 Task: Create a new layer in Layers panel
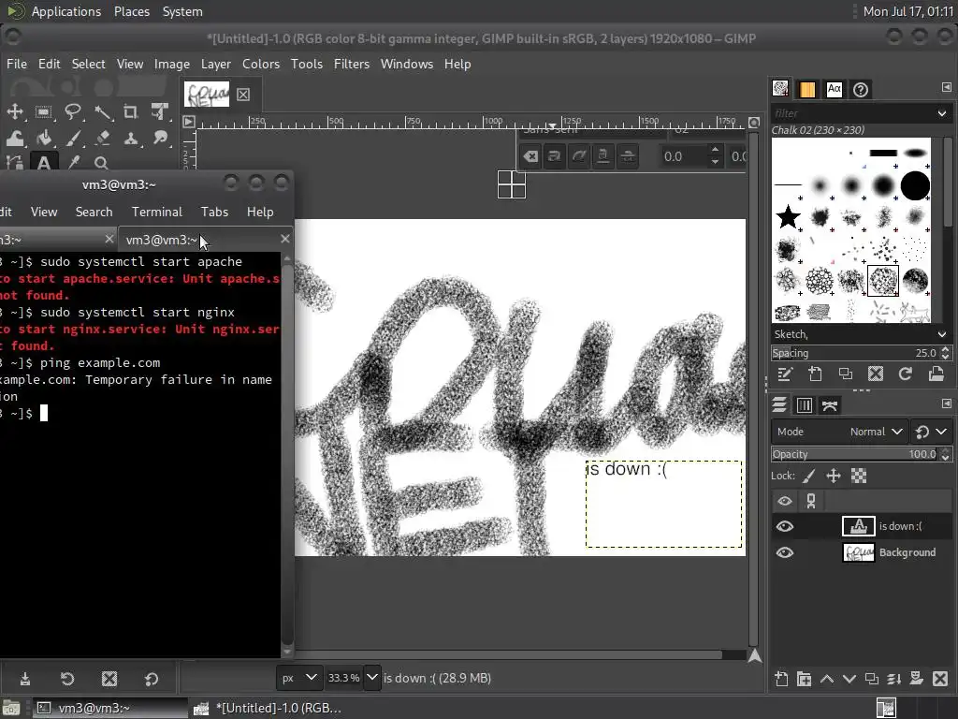pos(781,679)
